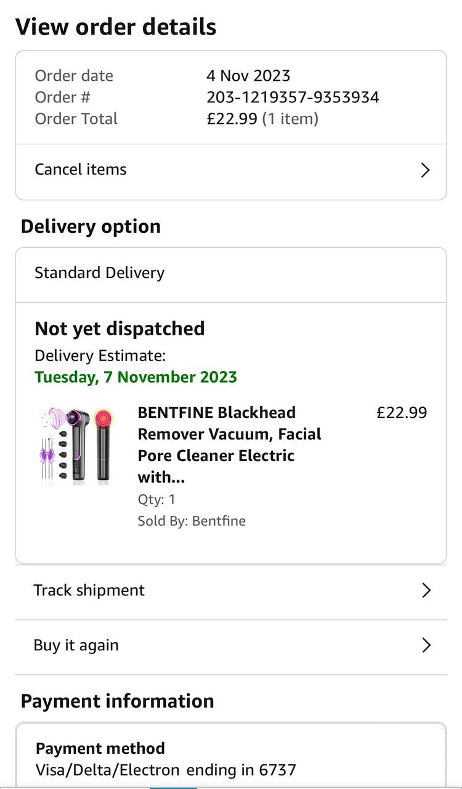Open Track shipment label
This screenshot has height=789, width=462.
89,591
